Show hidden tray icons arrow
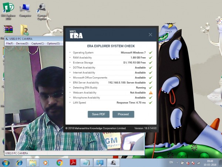Image resolution: width=222 pixels, height=167 pixels. click(177, 163)
